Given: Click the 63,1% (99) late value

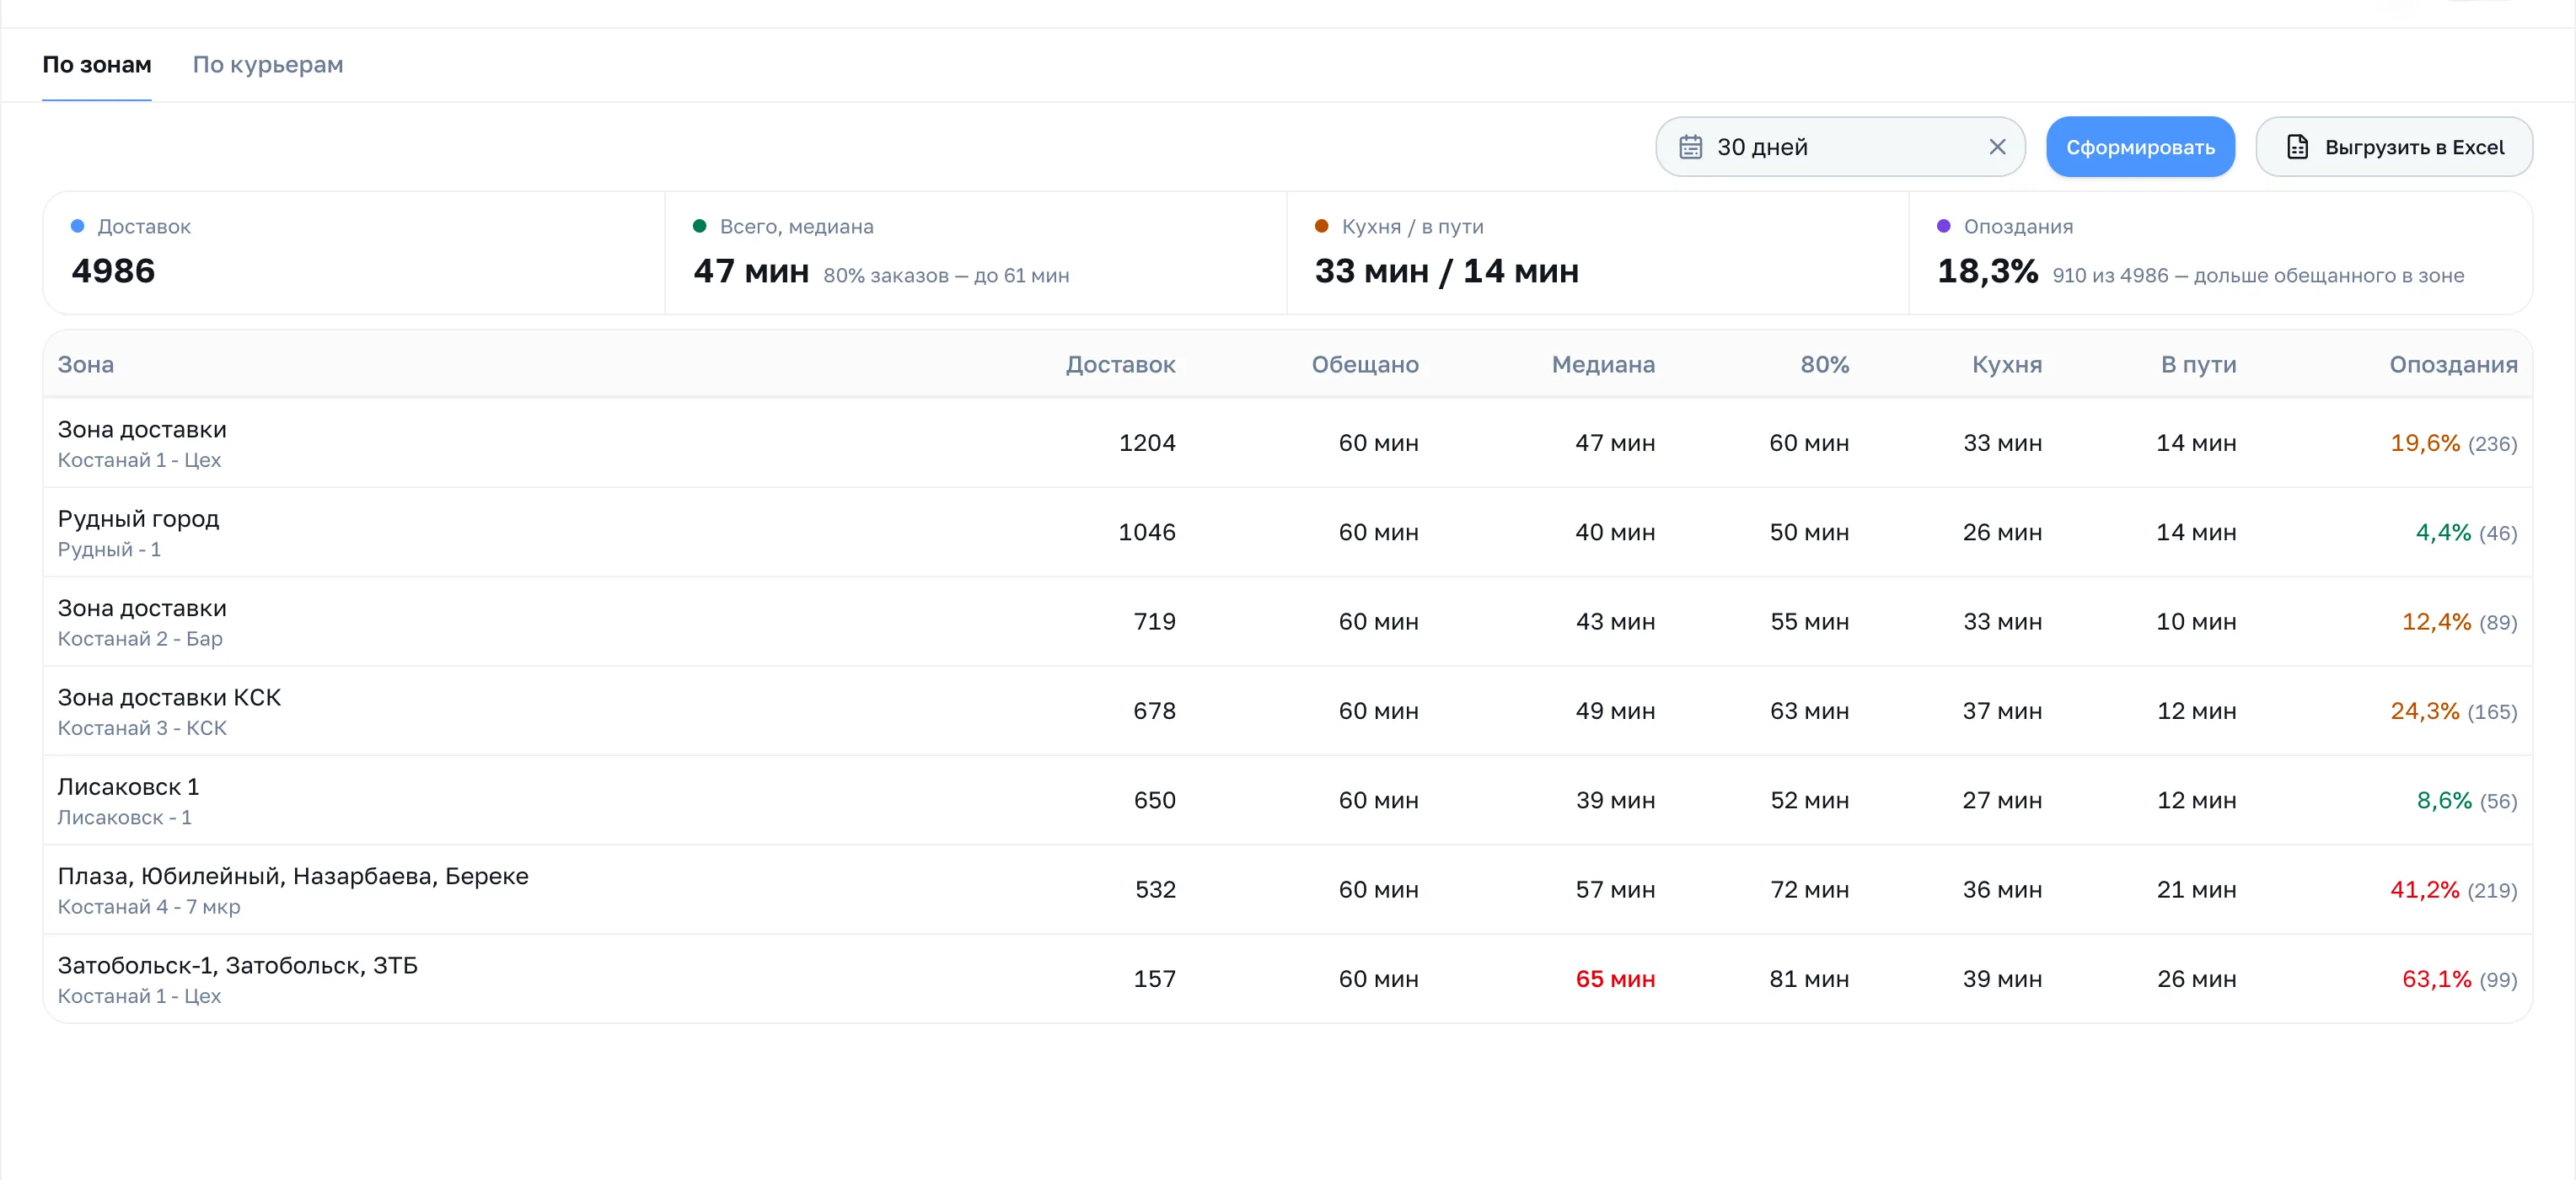Looking at the screenshot, I should (2459, 979).
